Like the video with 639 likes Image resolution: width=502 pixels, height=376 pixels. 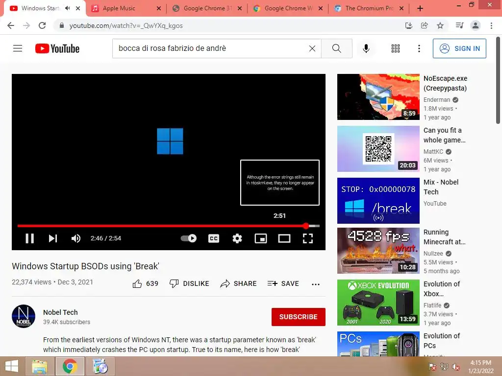point(145,283)
